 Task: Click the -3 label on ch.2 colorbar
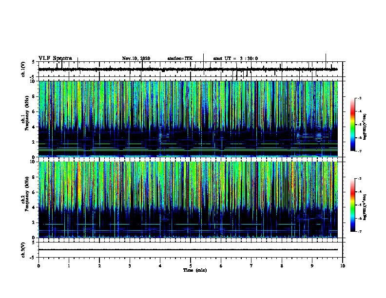pos(360,179)
